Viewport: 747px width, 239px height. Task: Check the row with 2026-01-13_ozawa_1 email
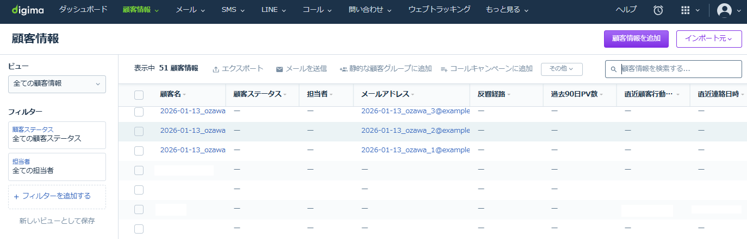click(x=139, y=151)
